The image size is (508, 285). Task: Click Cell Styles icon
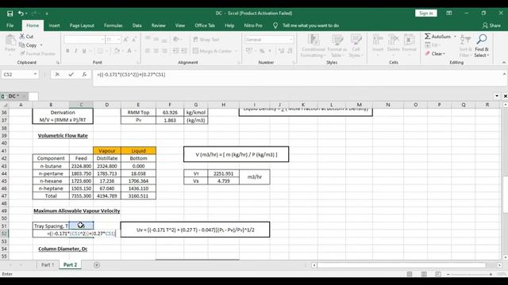pos(356,40)
